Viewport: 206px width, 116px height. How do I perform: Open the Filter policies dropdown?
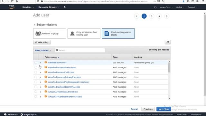pos(43,50)
